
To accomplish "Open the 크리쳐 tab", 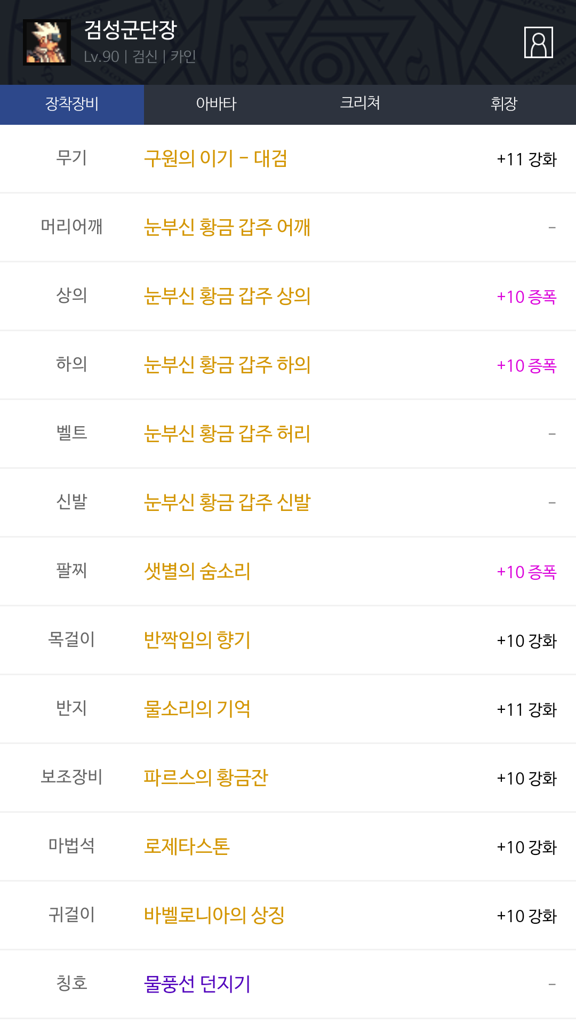I will tap(360, 104).
